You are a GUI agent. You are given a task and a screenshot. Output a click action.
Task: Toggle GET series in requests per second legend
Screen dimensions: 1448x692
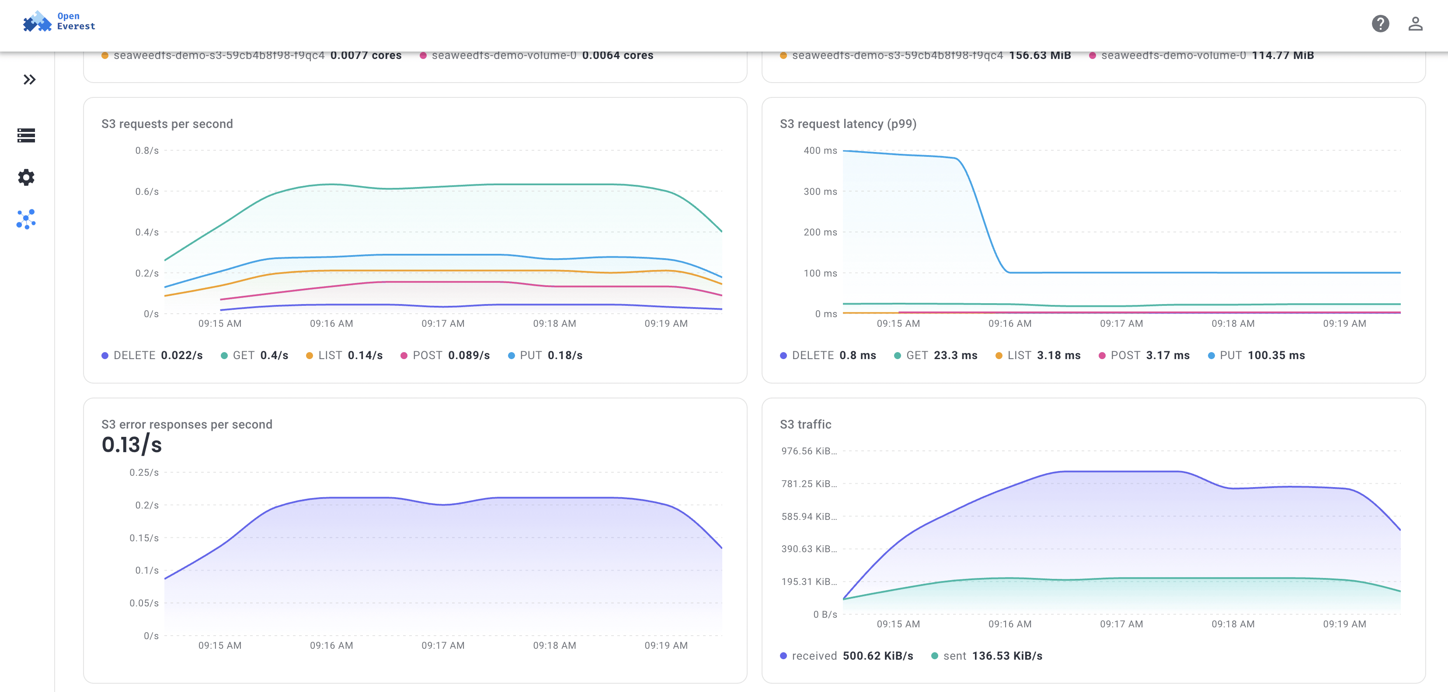[254, 356]
